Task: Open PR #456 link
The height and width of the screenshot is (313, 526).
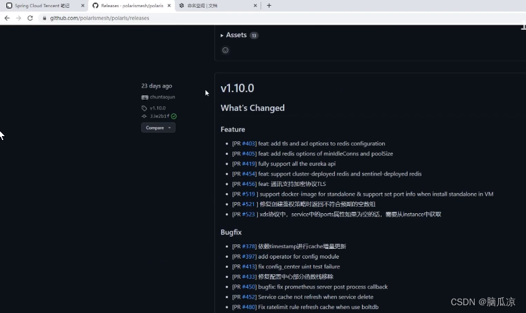Action: coord(249,184)
